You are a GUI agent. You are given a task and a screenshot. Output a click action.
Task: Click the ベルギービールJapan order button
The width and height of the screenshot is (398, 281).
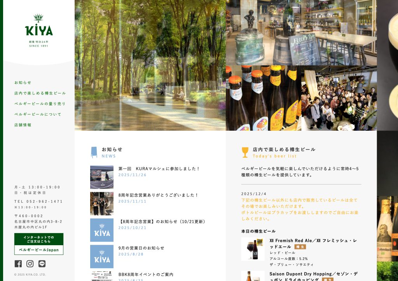[x=39, y=249]
